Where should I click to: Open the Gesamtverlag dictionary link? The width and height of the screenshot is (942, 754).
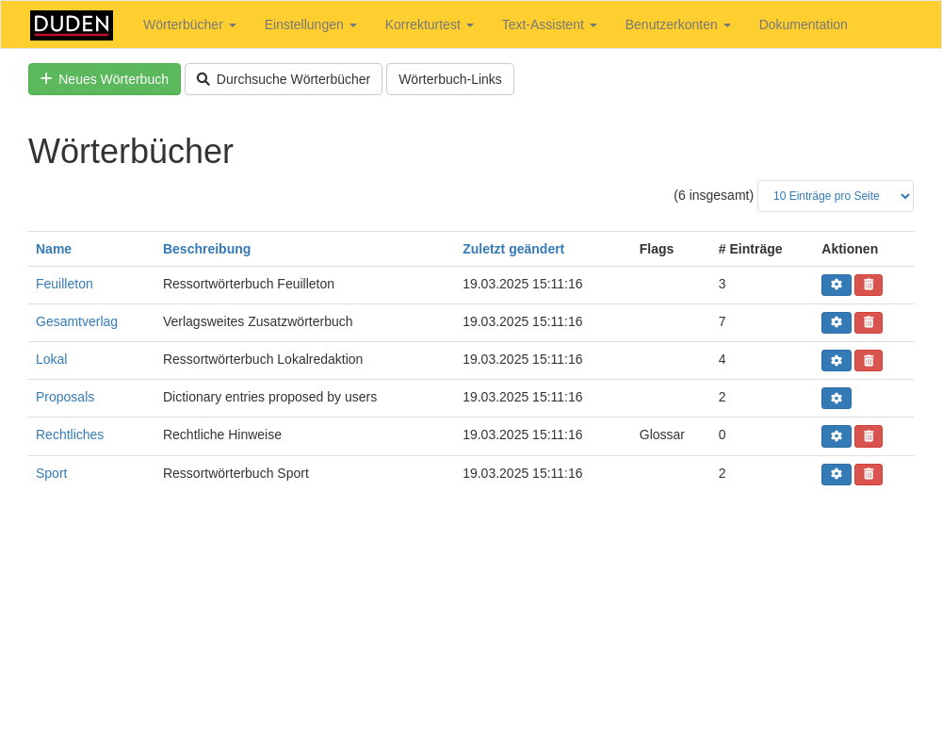tap(76, 321)
